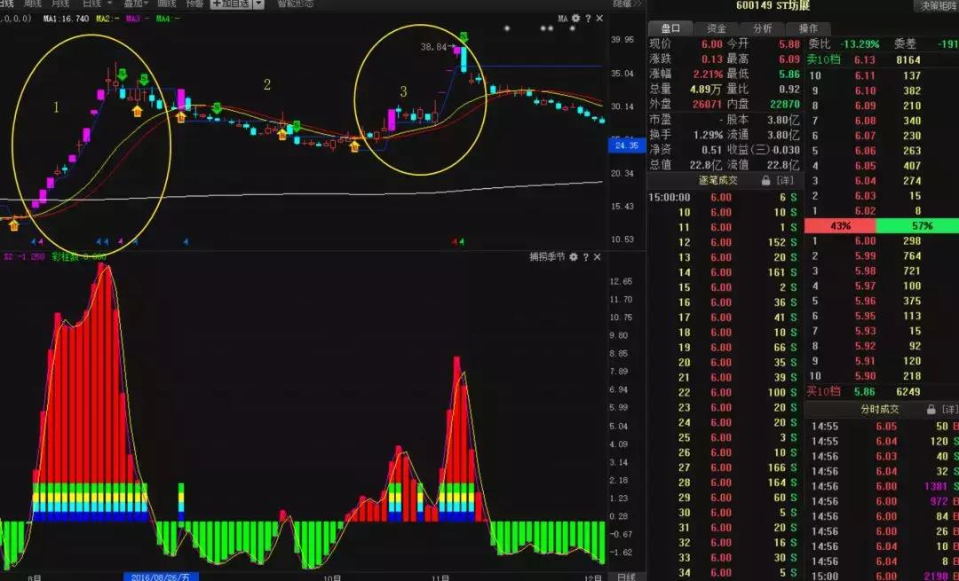Select sell level 1 price 6.02

tap(865, 211)
